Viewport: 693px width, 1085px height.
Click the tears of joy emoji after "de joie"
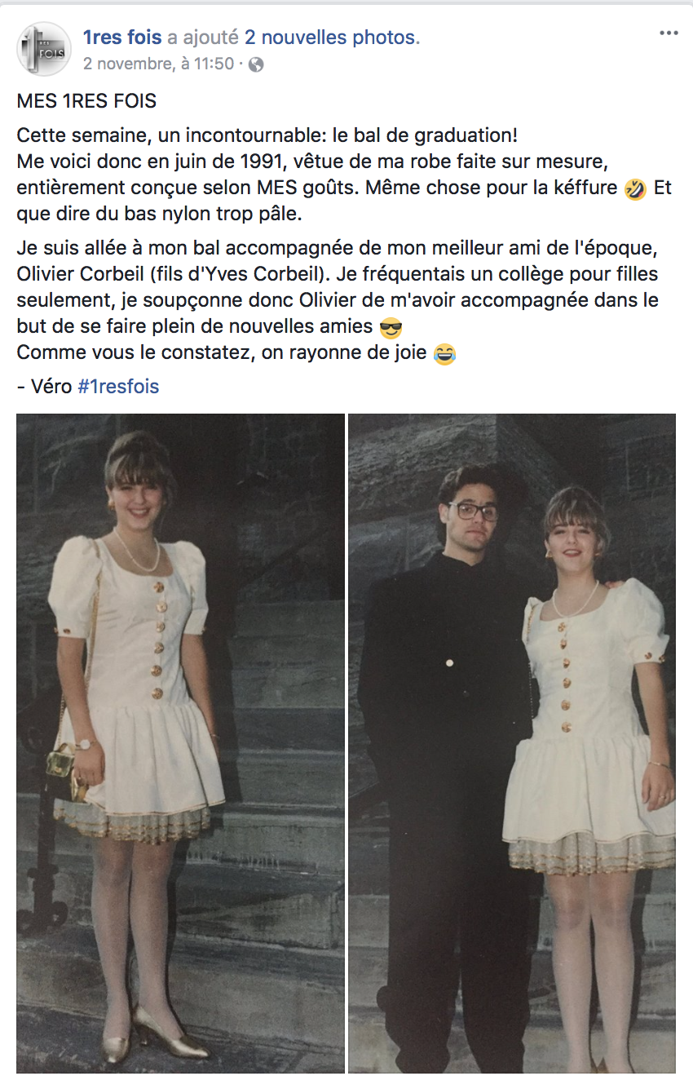pos(444,354)
